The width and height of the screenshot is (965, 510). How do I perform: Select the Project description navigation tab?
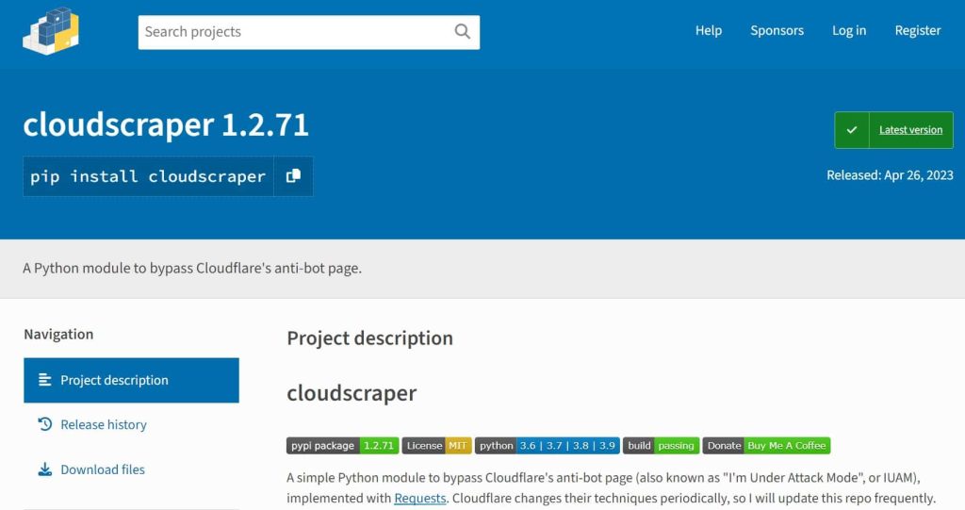tap(131, 380)
